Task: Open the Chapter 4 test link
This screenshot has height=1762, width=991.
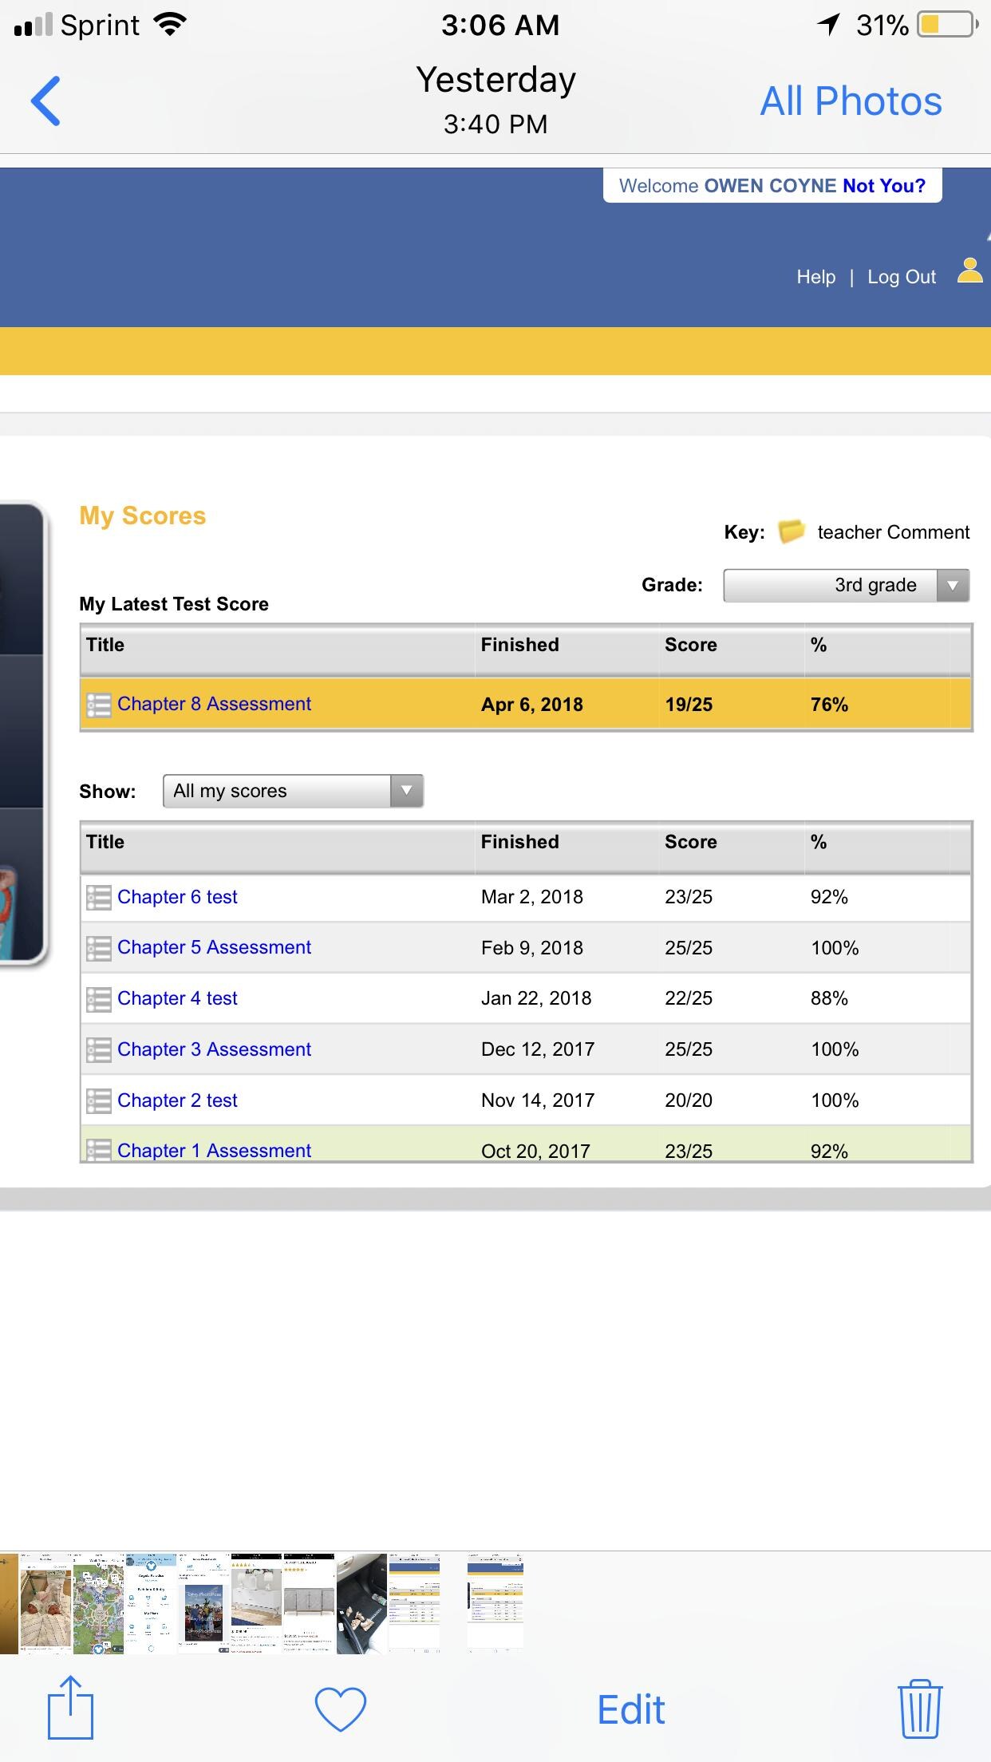Action: coord(177,998)
